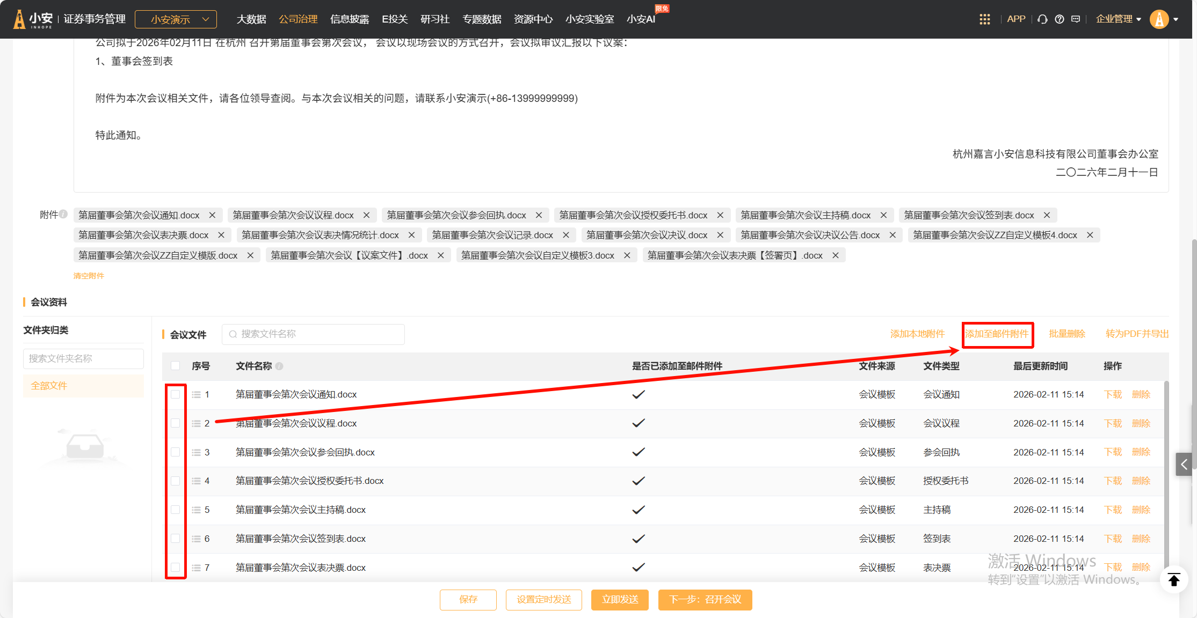Click 添加至邮件附件 link
This screenshot has height=618, width=1197.
coord(997,334)
